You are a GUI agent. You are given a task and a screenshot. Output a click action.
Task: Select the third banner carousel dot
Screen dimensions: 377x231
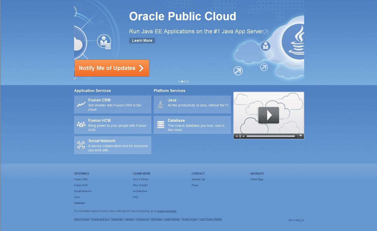coord(185,82)
